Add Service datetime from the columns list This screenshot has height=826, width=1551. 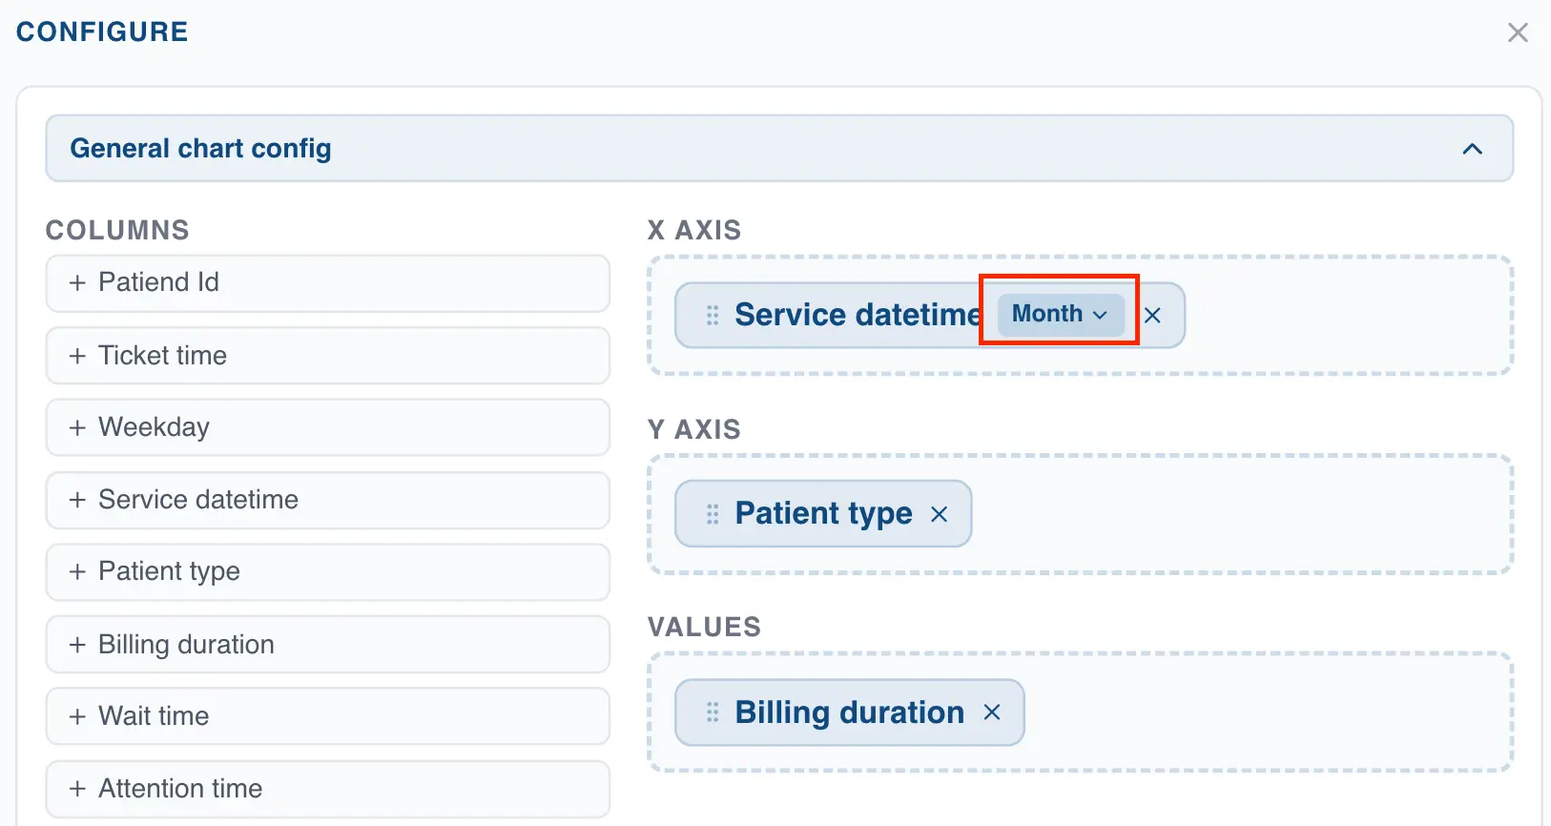point(327,500)
